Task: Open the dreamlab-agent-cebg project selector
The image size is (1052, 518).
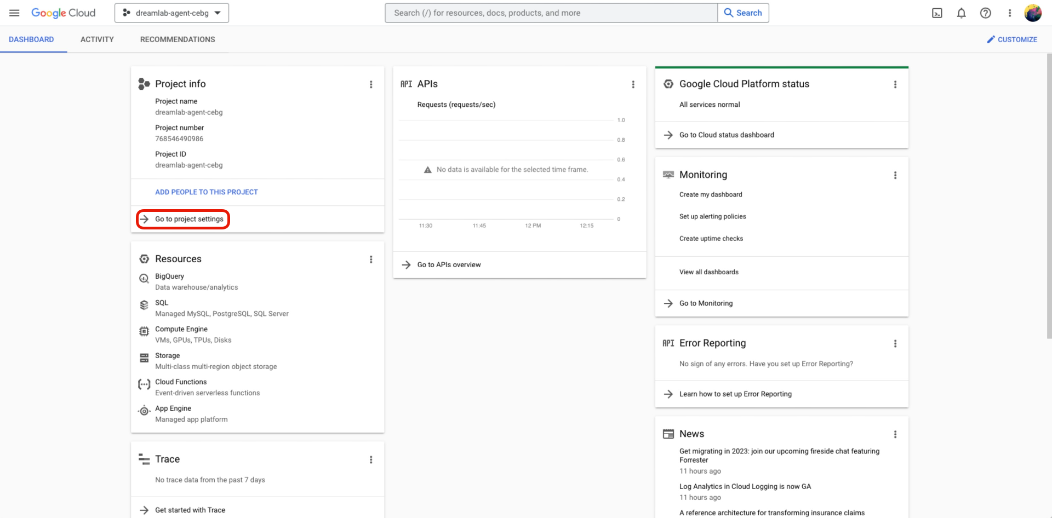Action: [171, 13]
